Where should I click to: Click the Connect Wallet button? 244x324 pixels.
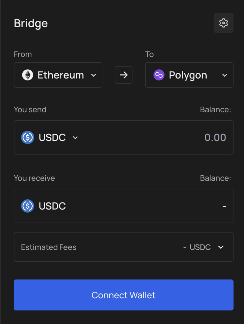click(124, 295)
